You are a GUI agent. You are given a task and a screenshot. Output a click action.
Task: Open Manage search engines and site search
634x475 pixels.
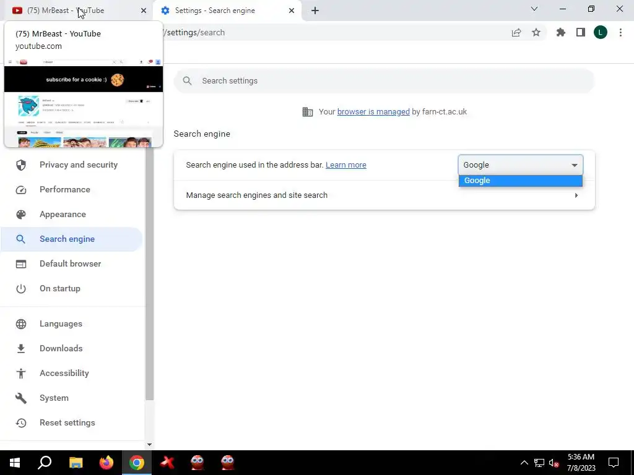point(384,195)
